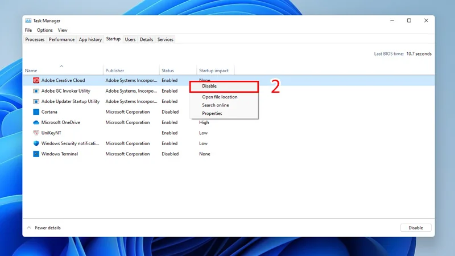Screen dimensions: 455x256
Task: Click OneDrive's High startup impact value
Action: click(204, 122)
